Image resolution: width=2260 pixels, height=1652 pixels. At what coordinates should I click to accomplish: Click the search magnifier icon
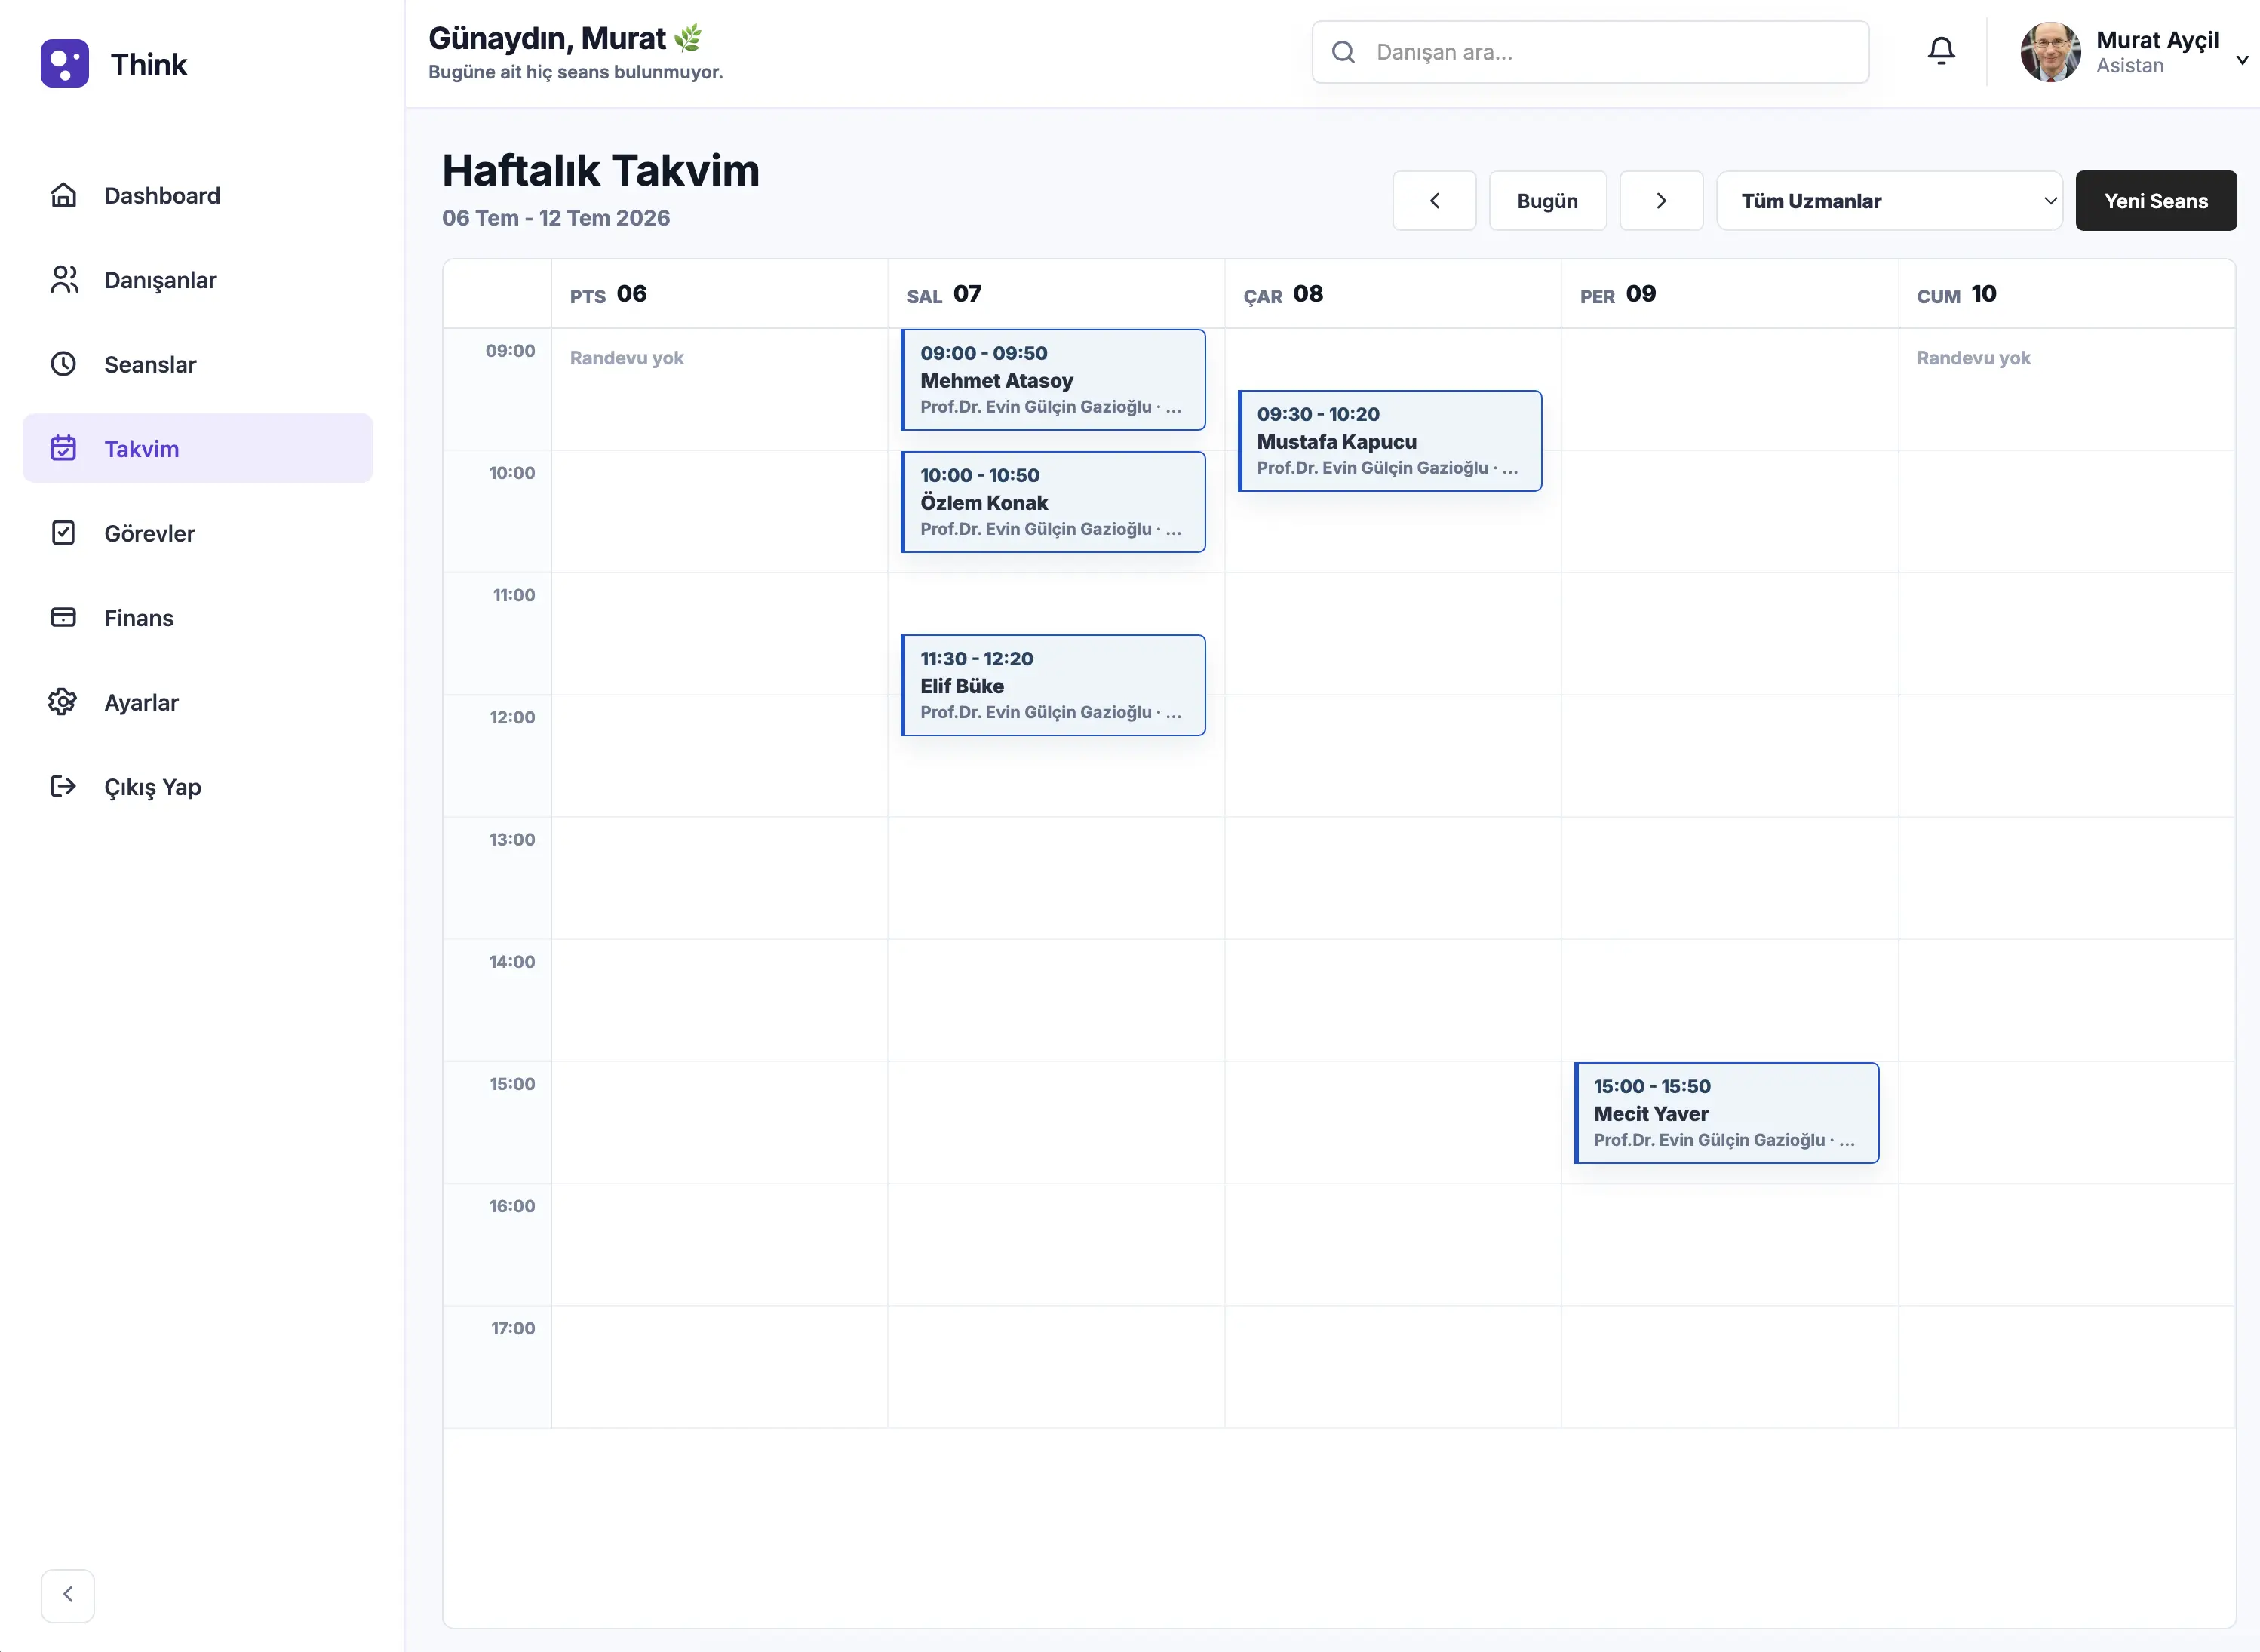1344,52
